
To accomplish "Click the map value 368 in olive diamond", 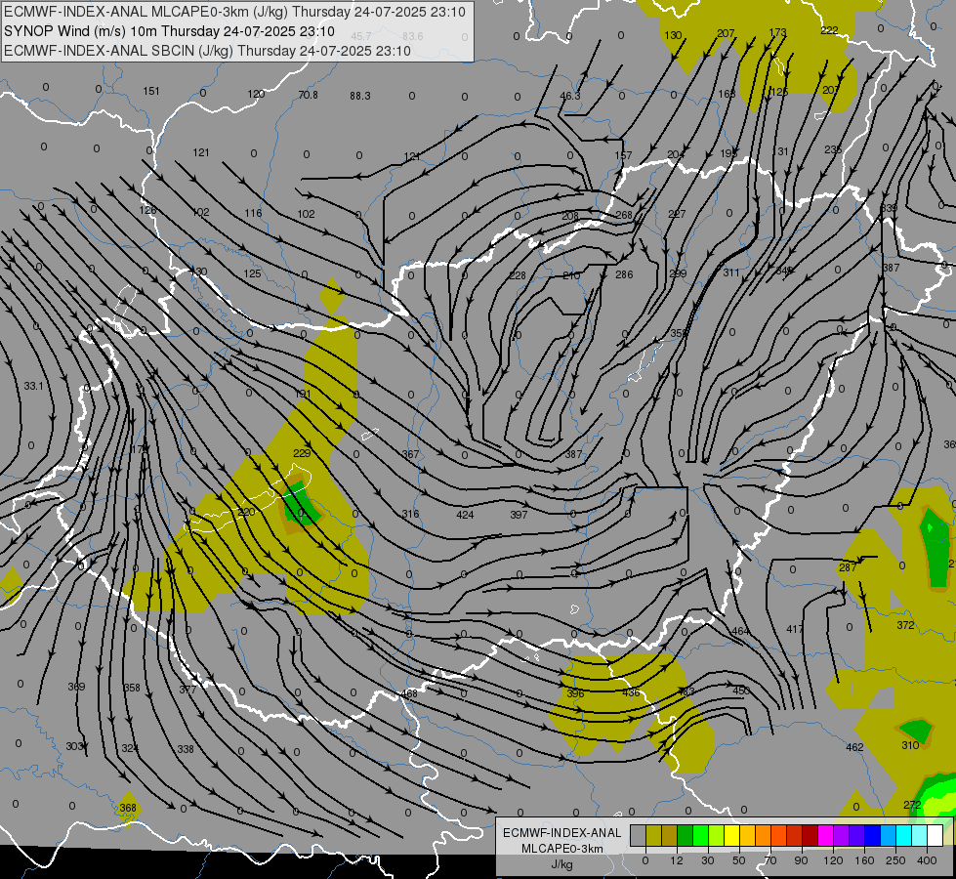I will pos(128,808).
